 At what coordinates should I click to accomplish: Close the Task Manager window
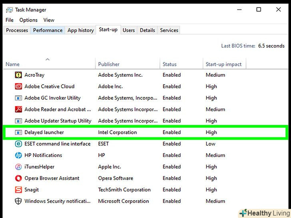[278, 10]
